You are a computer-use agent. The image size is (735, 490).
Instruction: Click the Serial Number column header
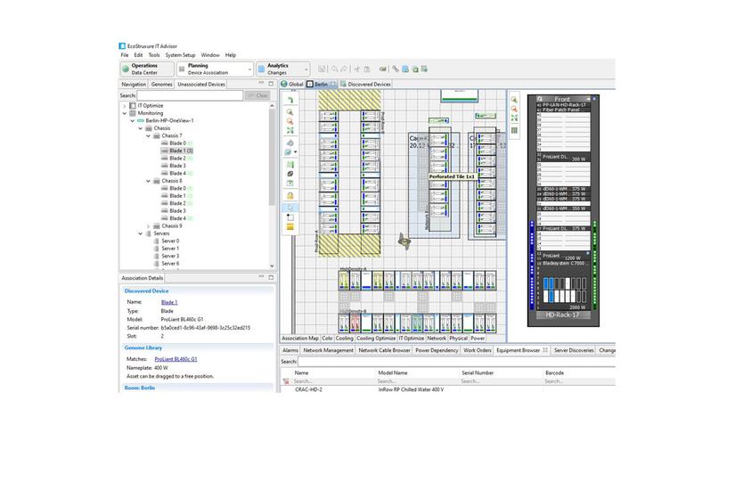click(x=478, y=372)
